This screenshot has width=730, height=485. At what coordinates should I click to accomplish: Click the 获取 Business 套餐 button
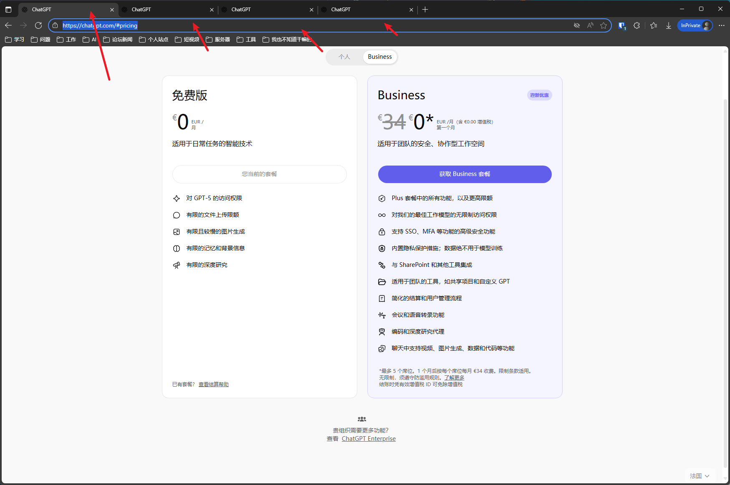[465, 174]
